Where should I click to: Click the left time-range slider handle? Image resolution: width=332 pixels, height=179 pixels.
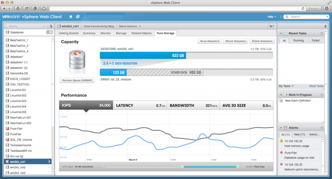[182, 167]
